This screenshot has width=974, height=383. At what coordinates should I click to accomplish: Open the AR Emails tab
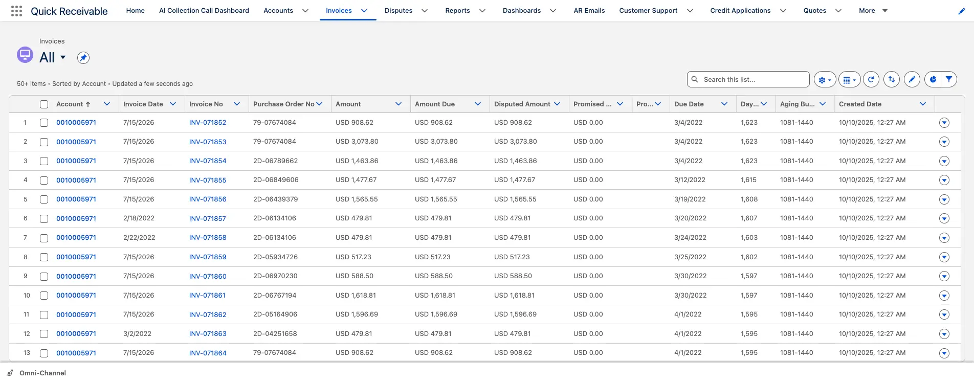click(x=589, y=11)
